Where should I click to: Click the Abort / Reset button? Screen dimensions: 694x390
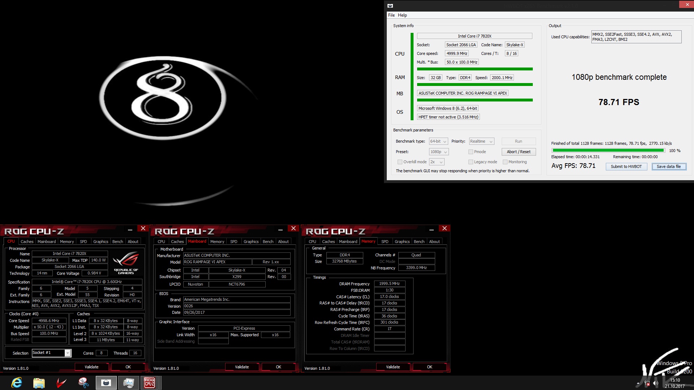click(518, 152)
